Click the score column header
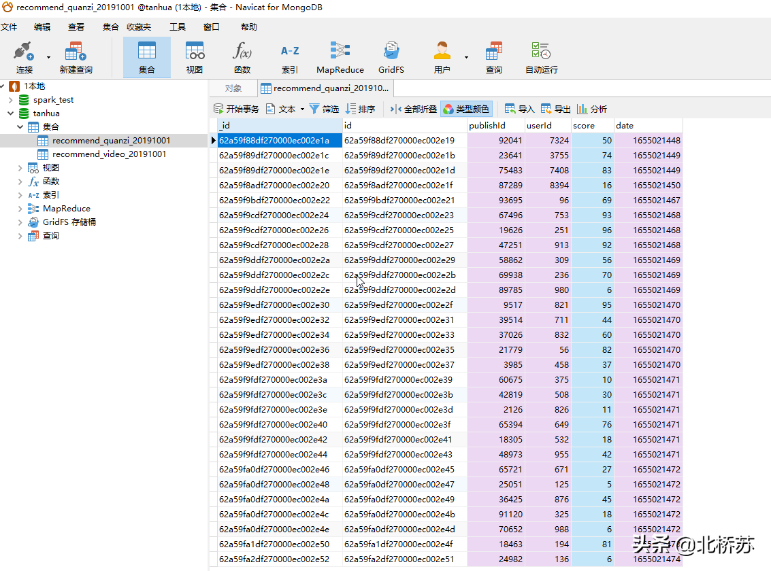Viewport: 771px width, 571px height. click(591, 126)
